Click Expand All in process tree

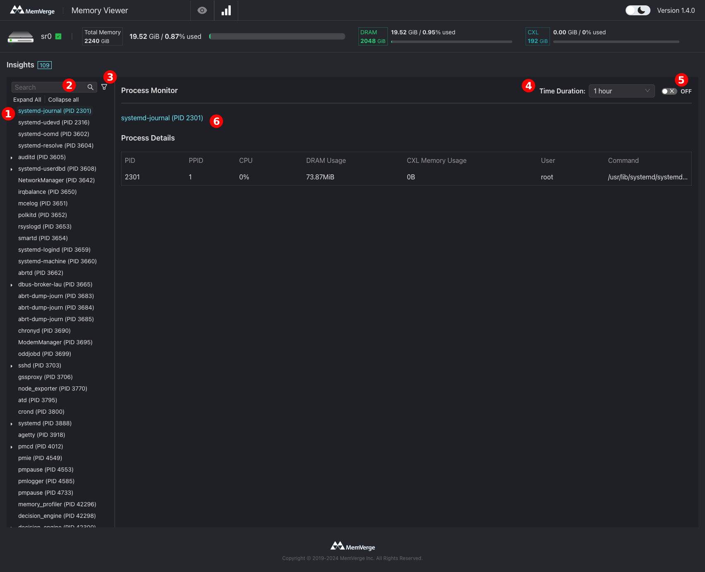coord(27,100)
